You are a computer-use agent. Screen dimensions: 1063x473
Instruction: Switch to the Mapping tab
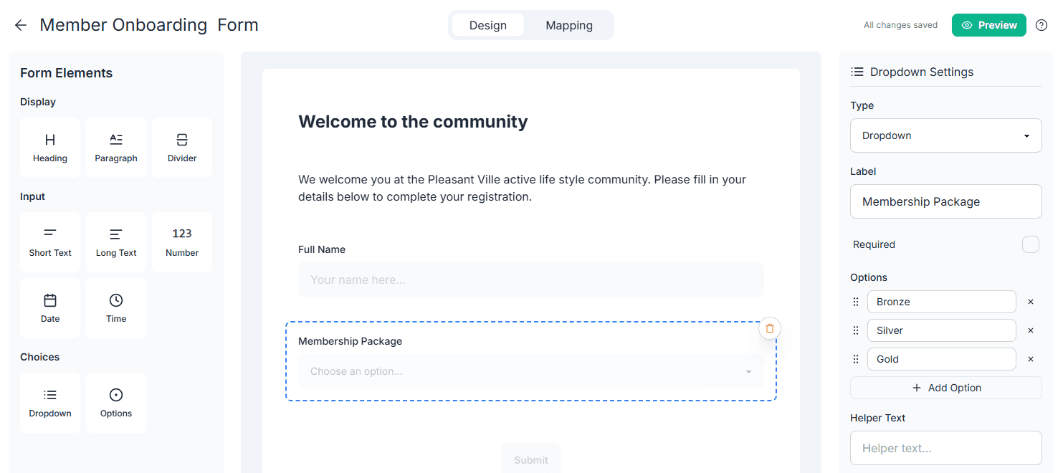pyautogui.click(x=568, y=25)
